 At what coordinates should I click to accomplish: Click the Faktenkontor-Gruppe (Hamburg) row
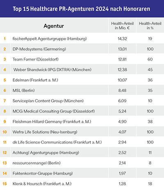coord(82,173)
